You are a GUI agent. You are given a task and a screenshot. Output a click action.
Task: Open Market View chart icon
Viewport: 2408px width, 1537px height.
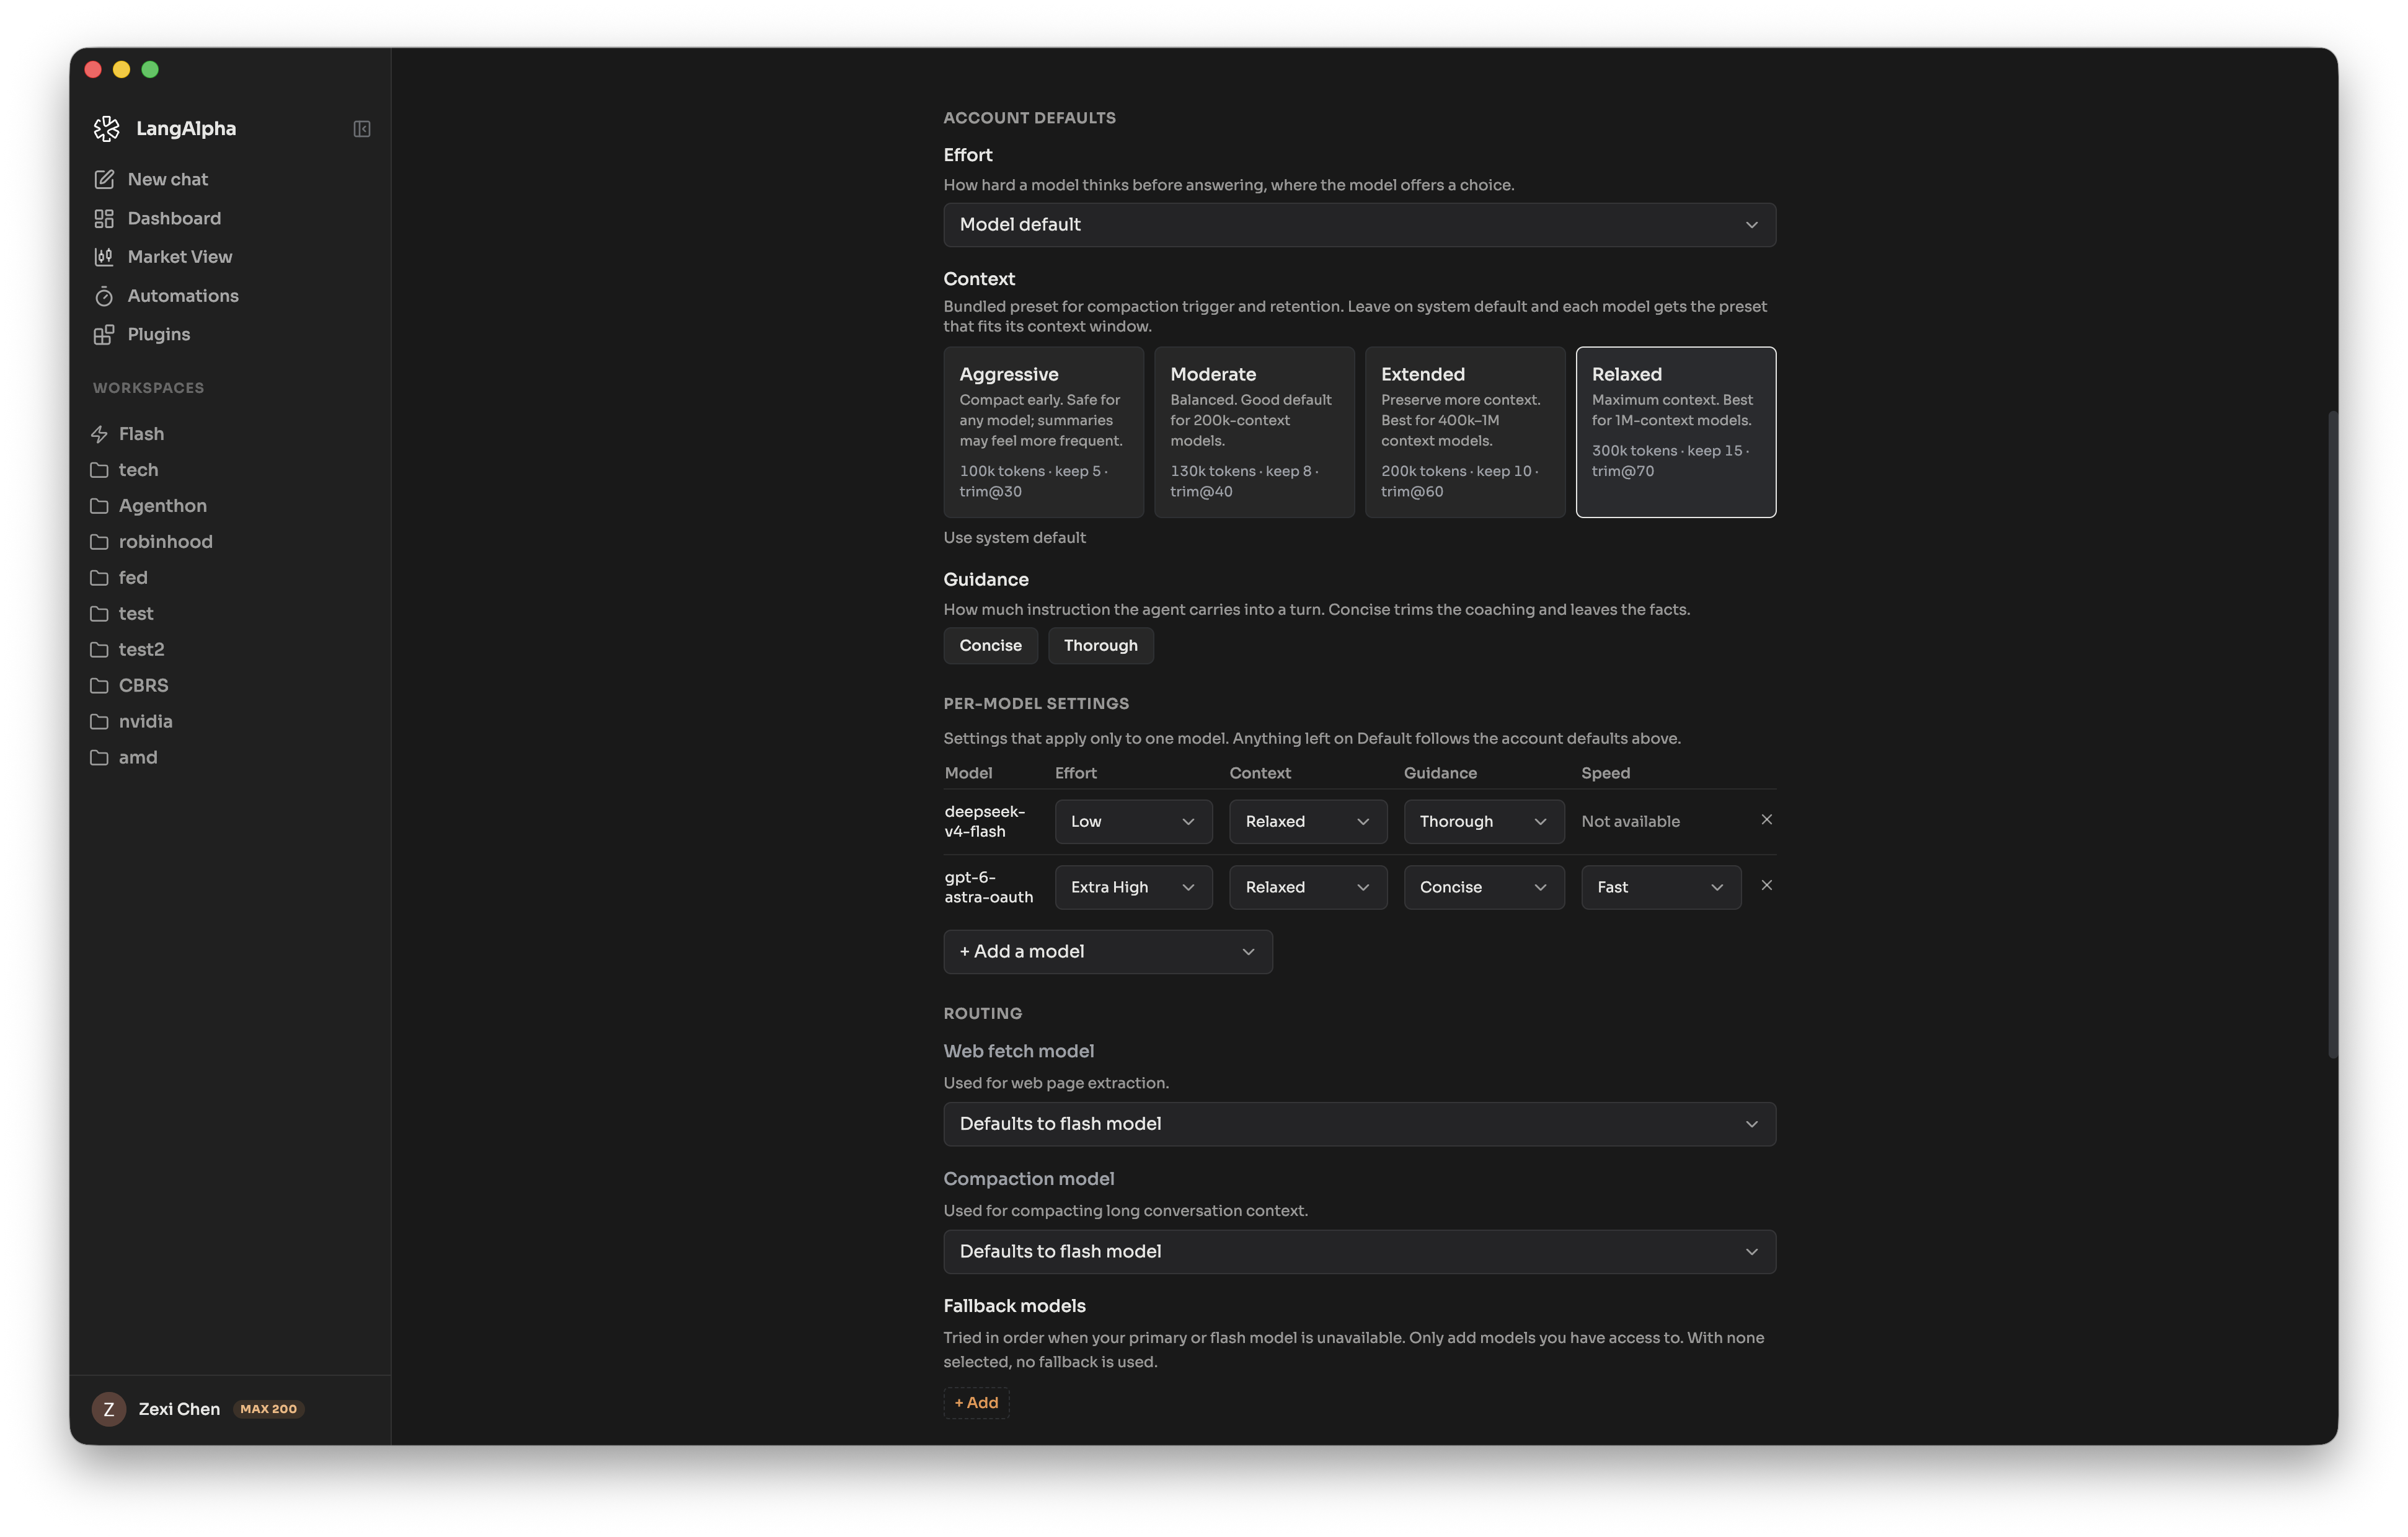104,257
